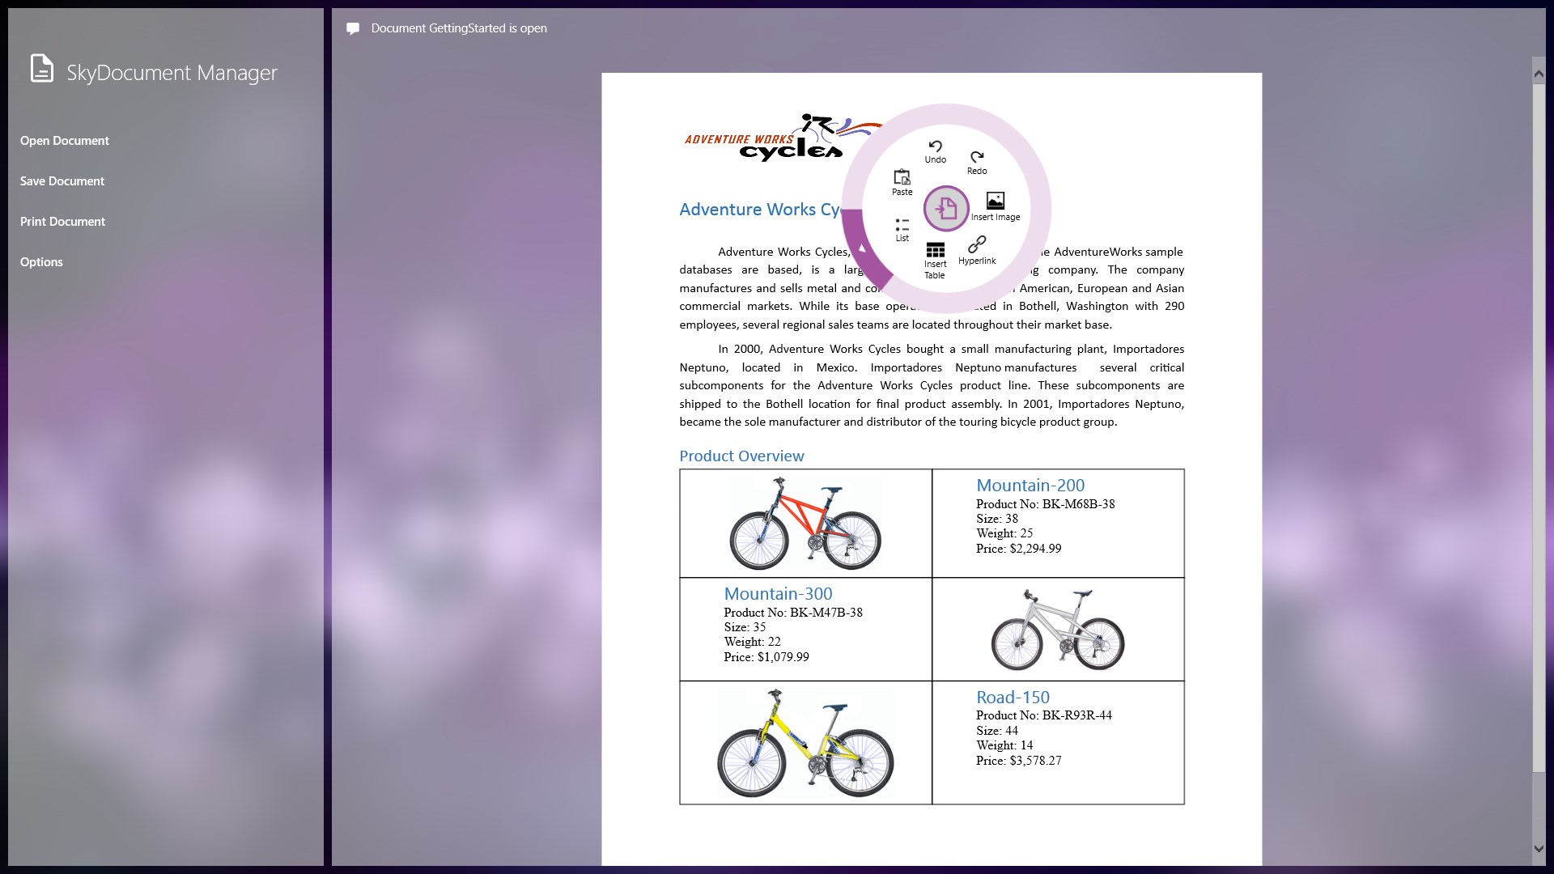Open the List options icon
This screenshot has height=874, width=1554.
902,229
